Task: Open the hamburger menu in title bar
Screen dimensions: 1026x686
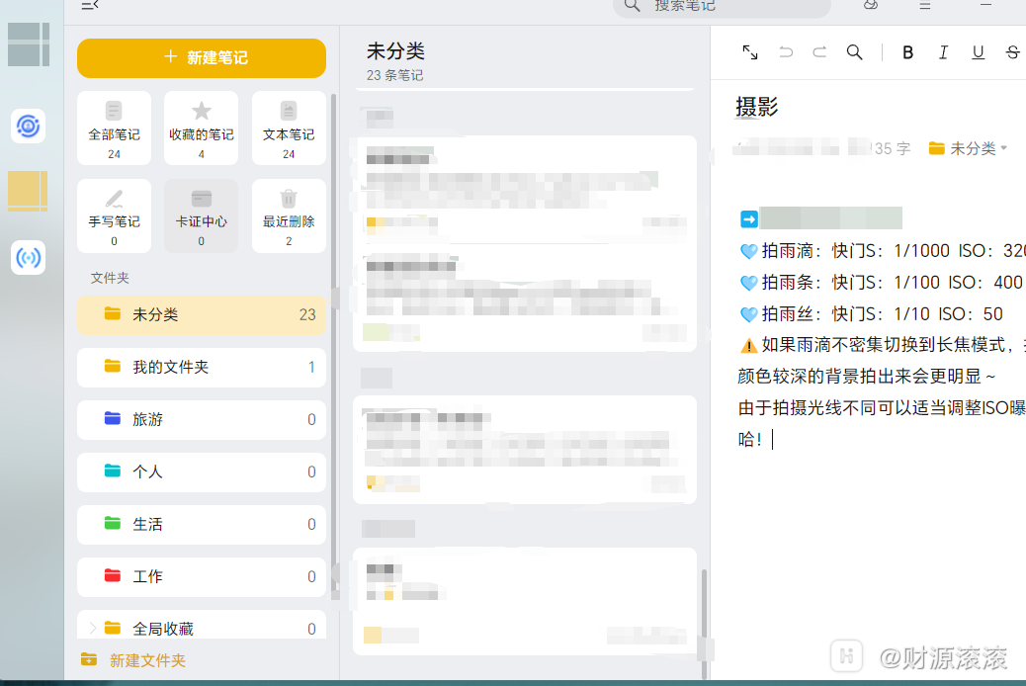Action: (925, 5)
